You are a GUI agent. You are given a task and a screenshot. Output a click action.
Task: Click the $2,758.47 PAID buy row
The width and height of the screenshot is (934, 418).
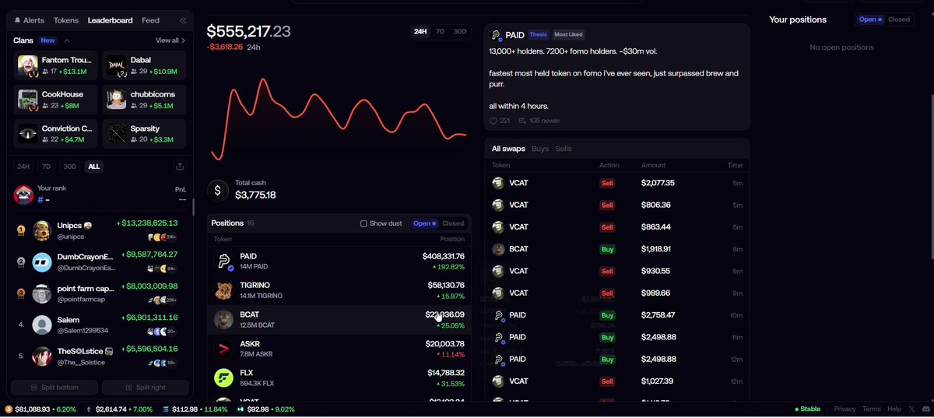(617, 315)
